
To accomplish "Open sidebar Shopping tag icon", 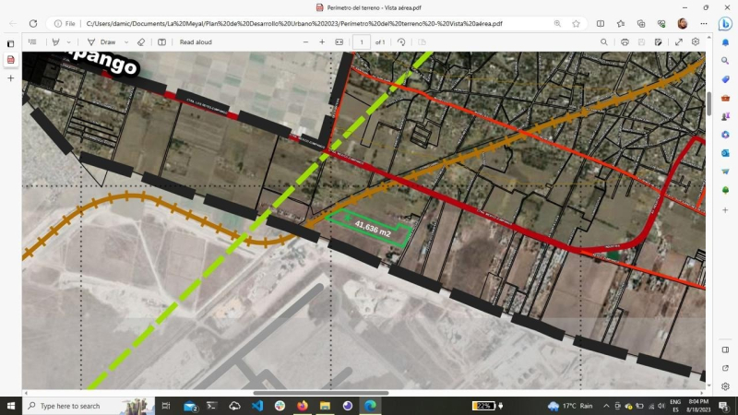I will pos(725,79).
